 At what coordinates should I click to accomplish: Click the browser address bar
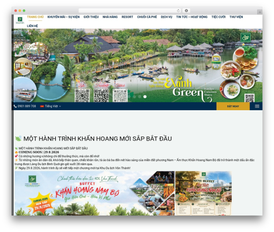[130, 10]
